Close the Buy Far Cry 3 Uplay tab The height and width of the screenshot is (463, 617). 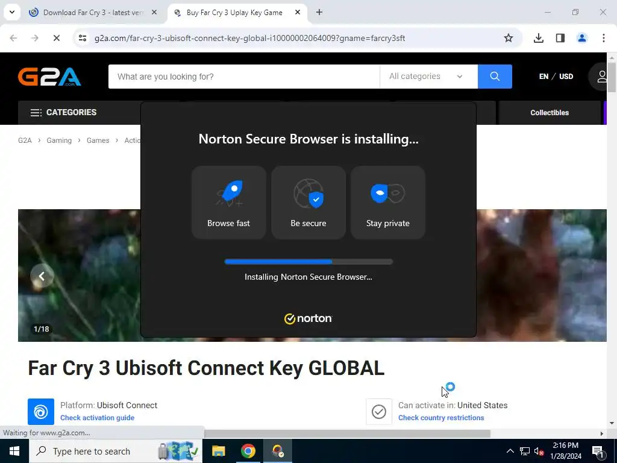298,12
